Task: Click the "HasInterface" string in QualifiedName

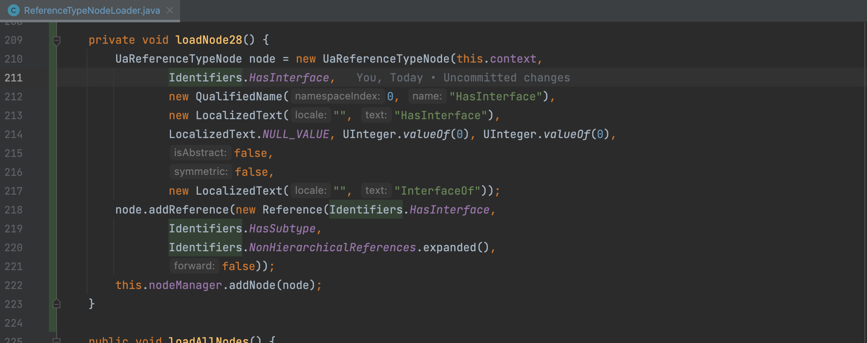Action: (496, 96)
